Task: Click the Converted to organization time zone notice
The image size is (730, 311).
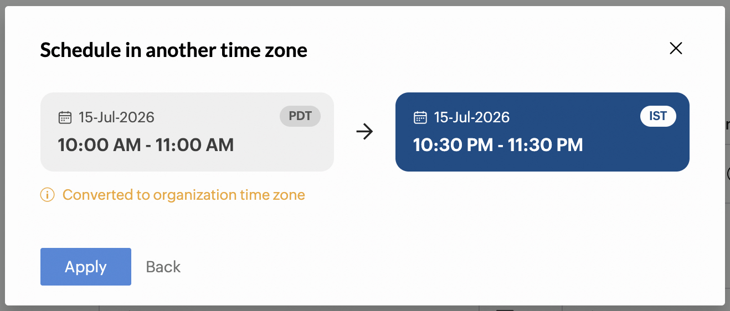Action: pyautogui.click(x=184, y=195)
